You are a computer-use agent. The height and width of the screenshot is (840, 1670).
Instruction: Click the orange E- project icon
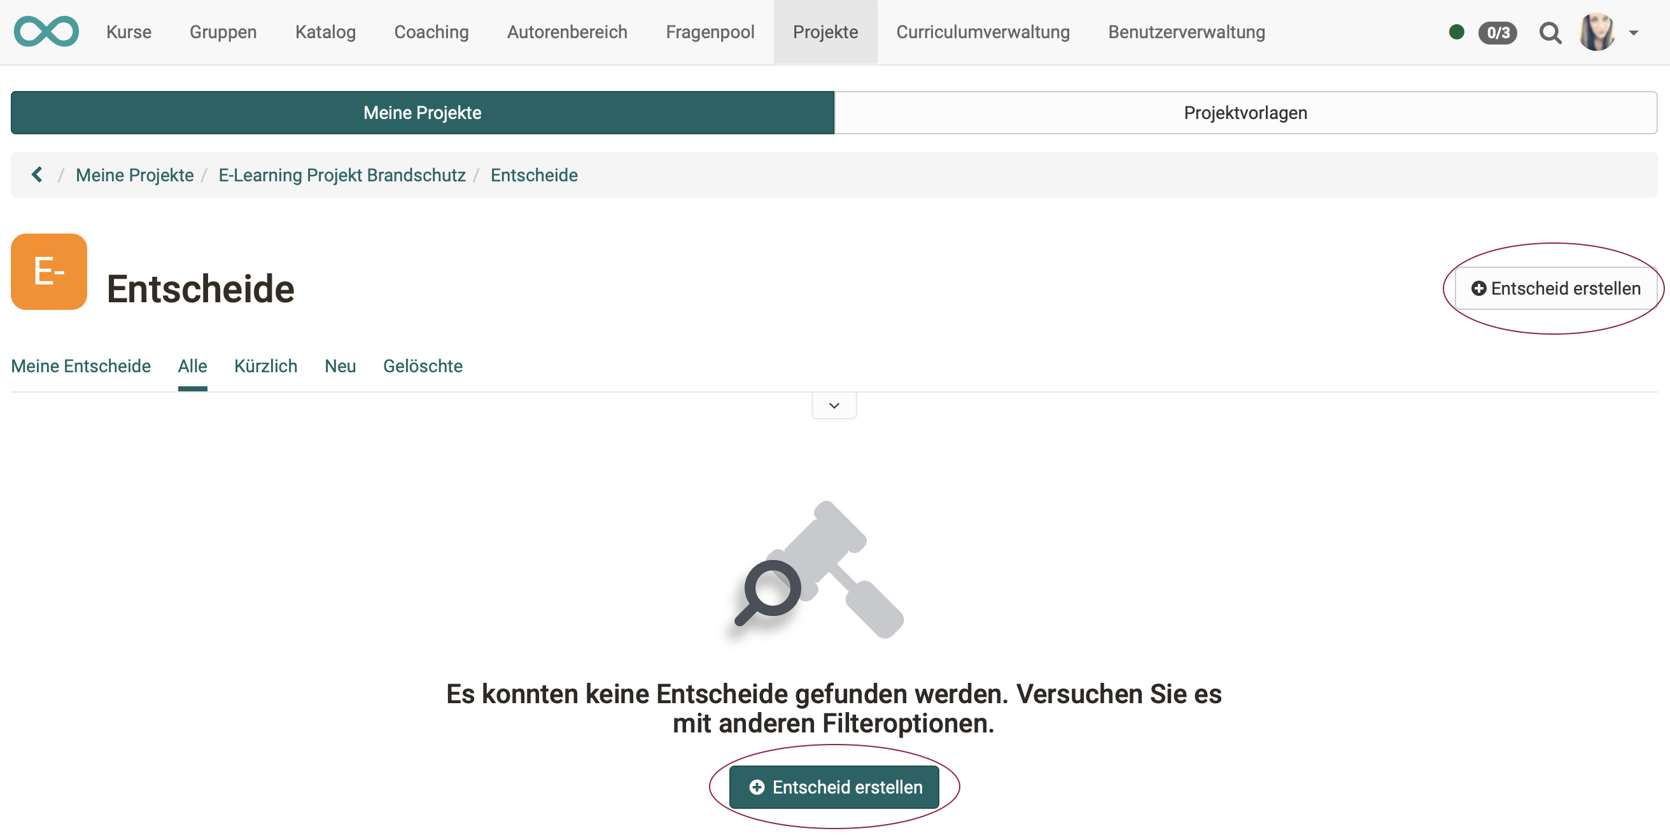click(x=48, y=272)
